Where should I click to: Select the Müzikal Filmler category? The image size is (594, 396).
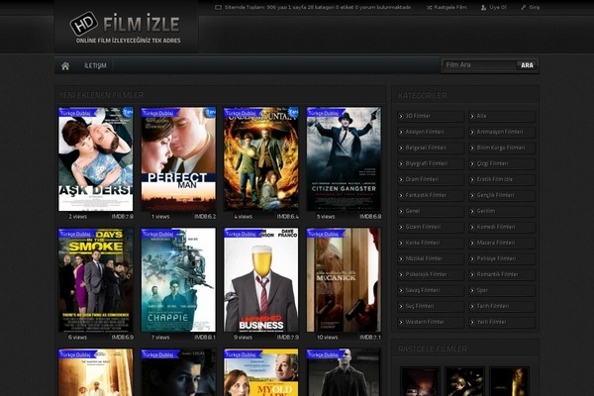(431, 258)
